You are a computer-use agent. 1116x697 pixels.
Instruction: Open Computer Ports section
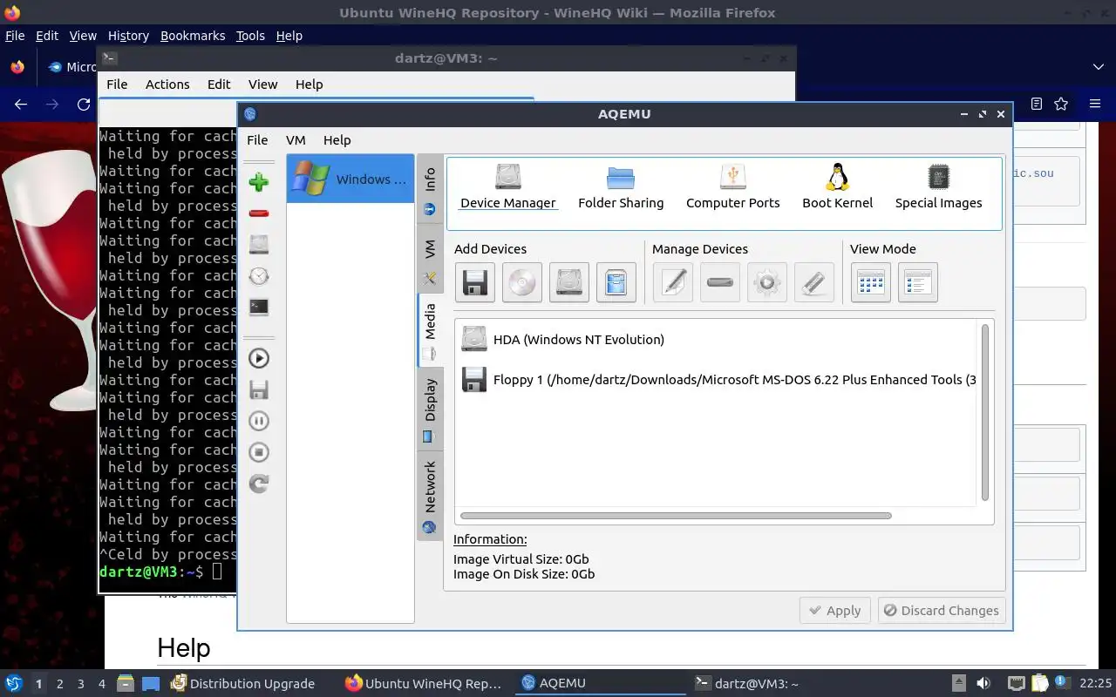point(733,187)
